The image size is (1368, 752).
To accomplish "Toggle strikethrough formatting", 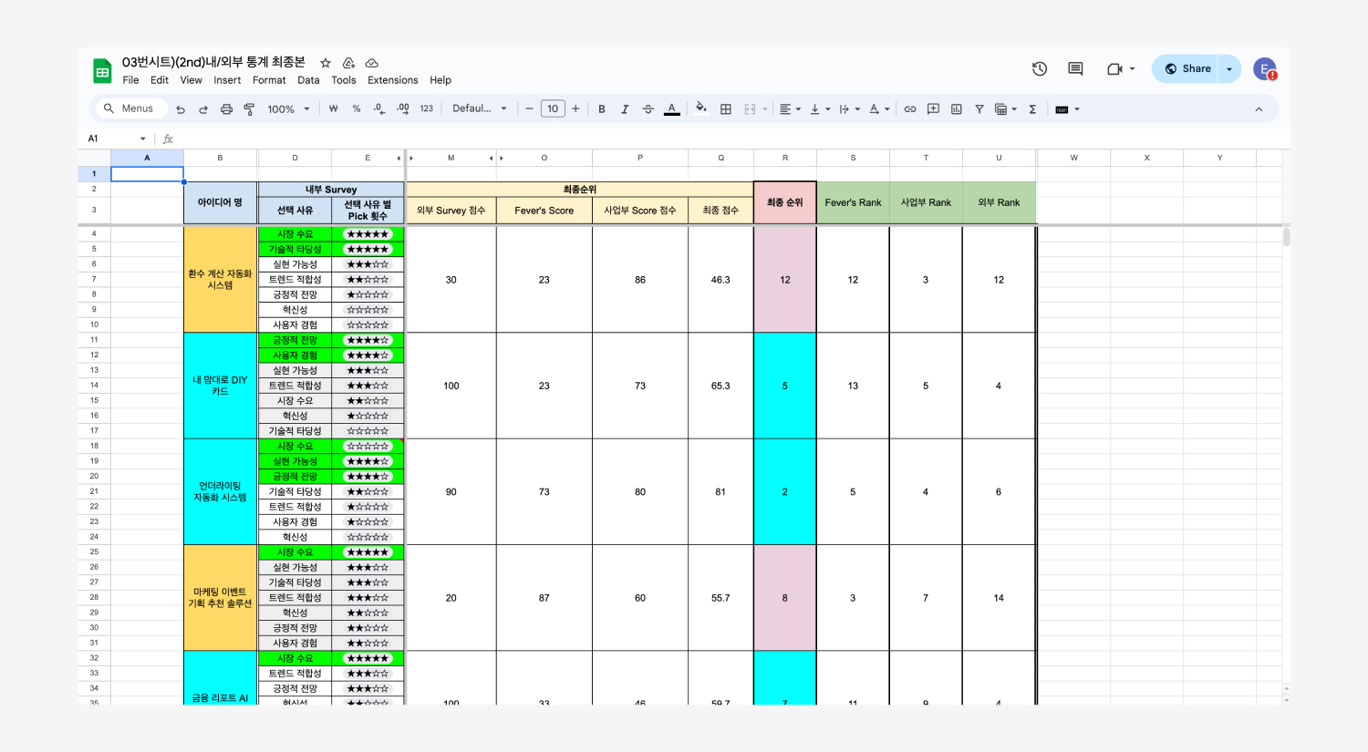I will pos(648,109).
